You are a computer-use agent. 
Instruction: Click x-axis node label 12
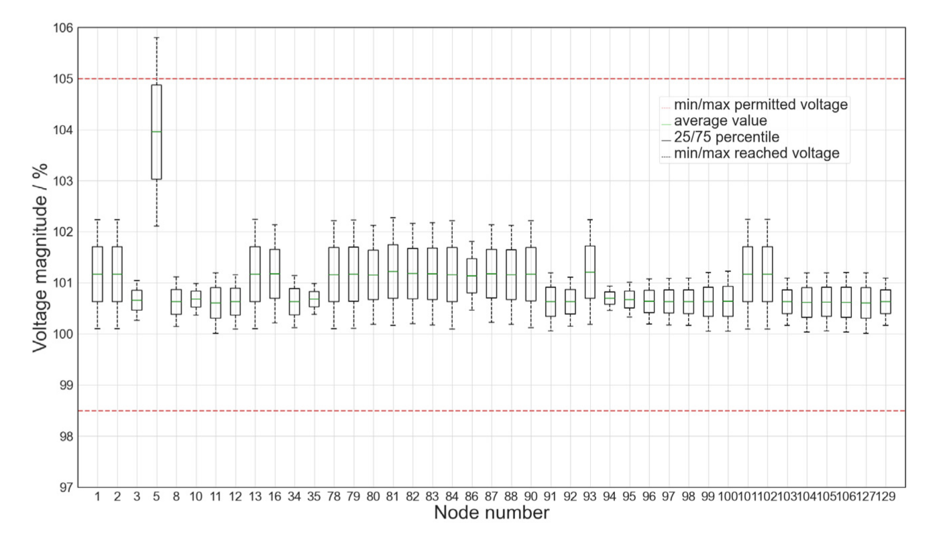[235, 497]
